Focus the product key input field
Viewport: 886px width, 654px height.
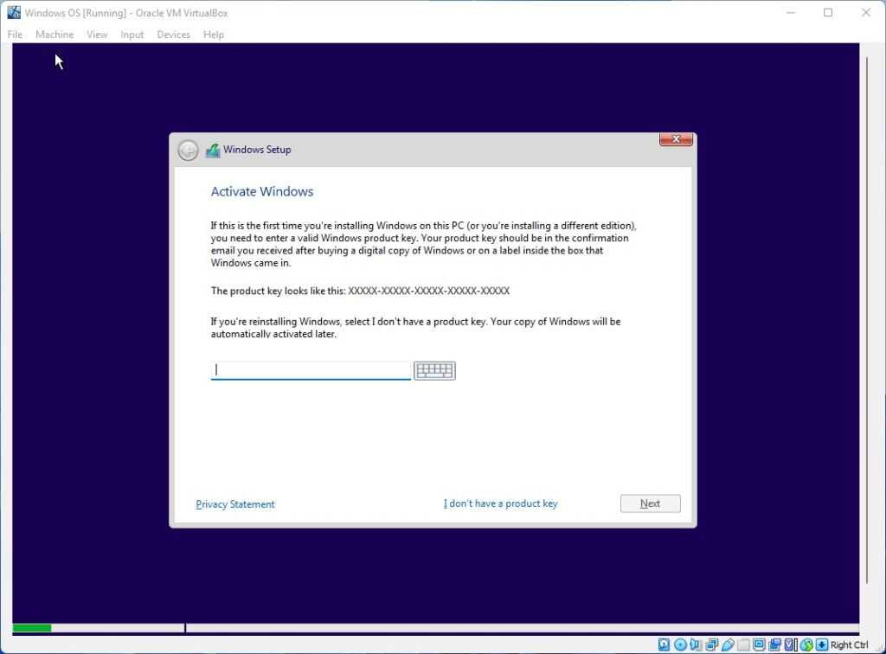pos(311,370)
